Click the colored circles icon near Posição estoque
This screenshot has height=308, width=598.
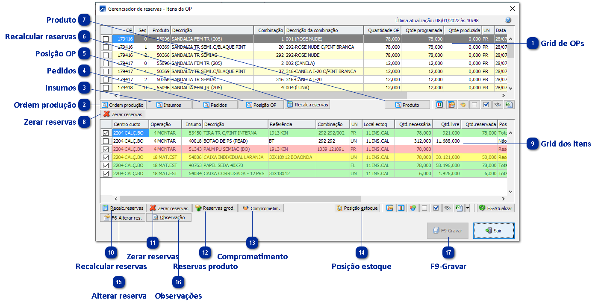click(412, 208)
